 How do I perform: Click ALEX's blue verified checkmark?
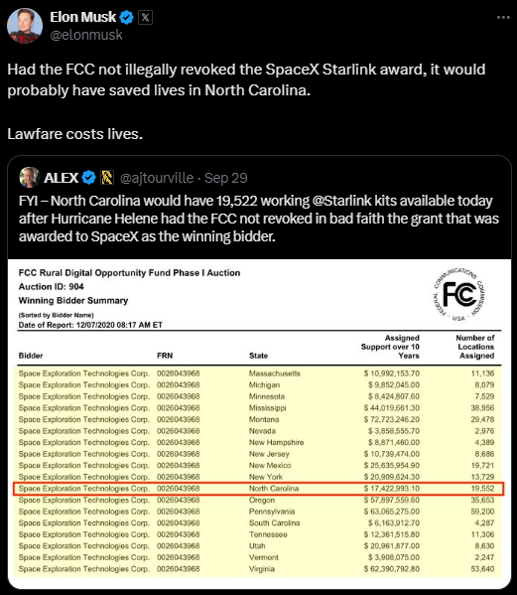click(x=88, y=178)
